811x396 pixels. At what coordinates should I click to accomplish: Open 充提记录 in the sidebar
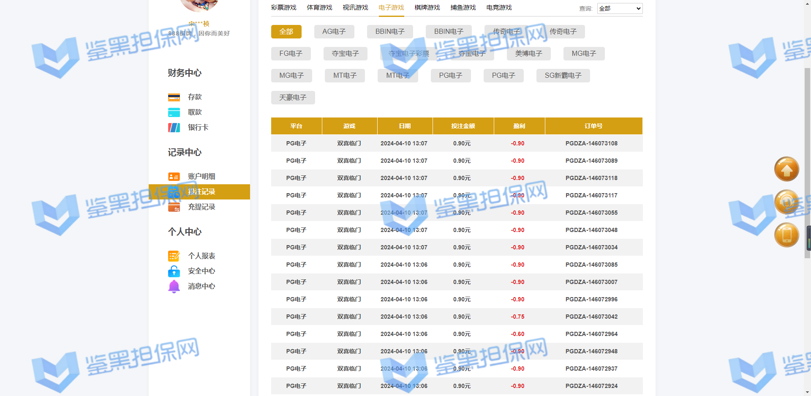point(201,207)
